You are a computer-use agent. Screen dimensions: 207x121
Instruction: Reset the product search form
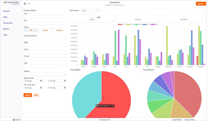36,95
